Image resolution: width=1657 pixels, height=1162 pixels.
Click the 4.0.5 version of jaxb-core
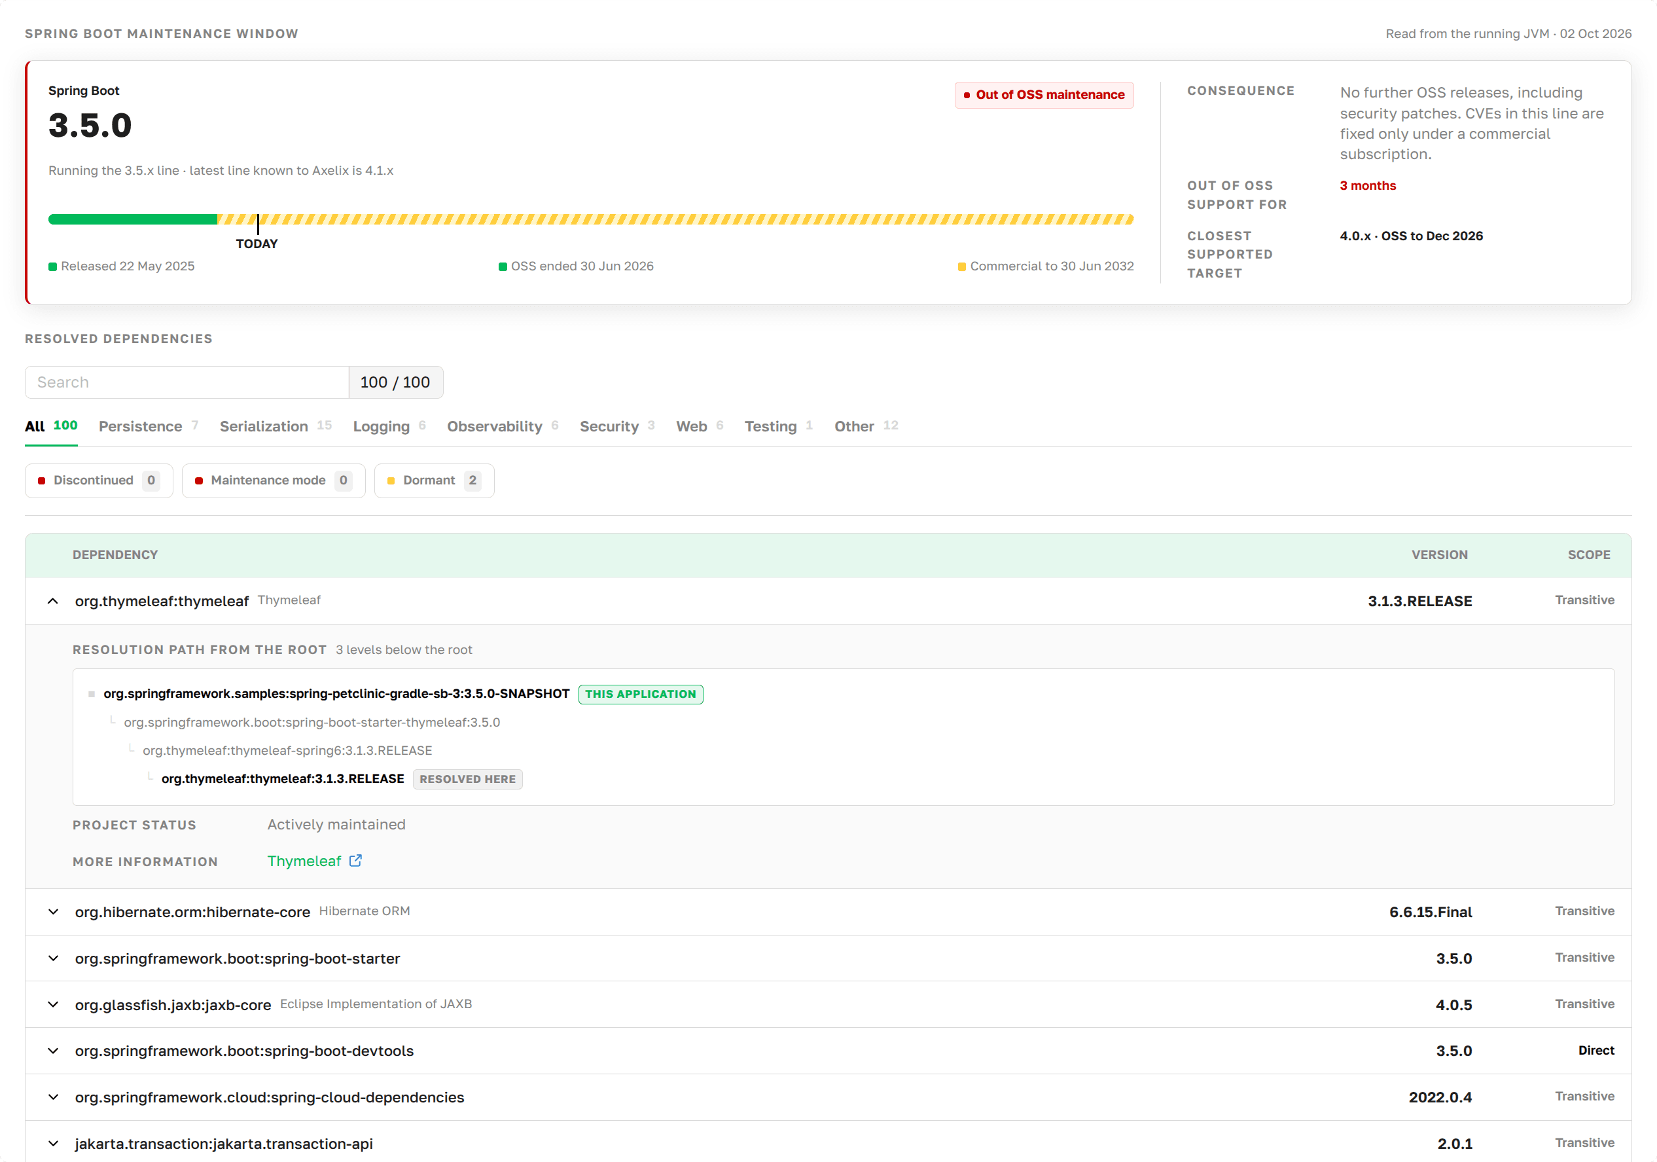pos(1453,1004)
